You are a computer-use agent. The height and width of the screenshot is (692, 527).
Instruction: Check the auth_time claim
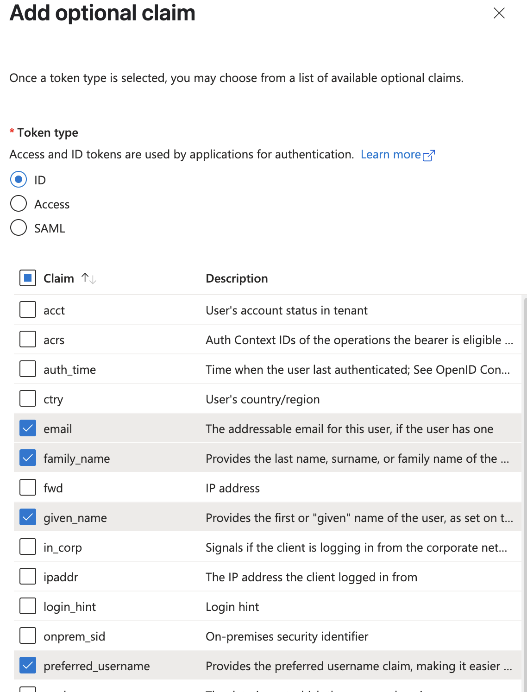27,369
